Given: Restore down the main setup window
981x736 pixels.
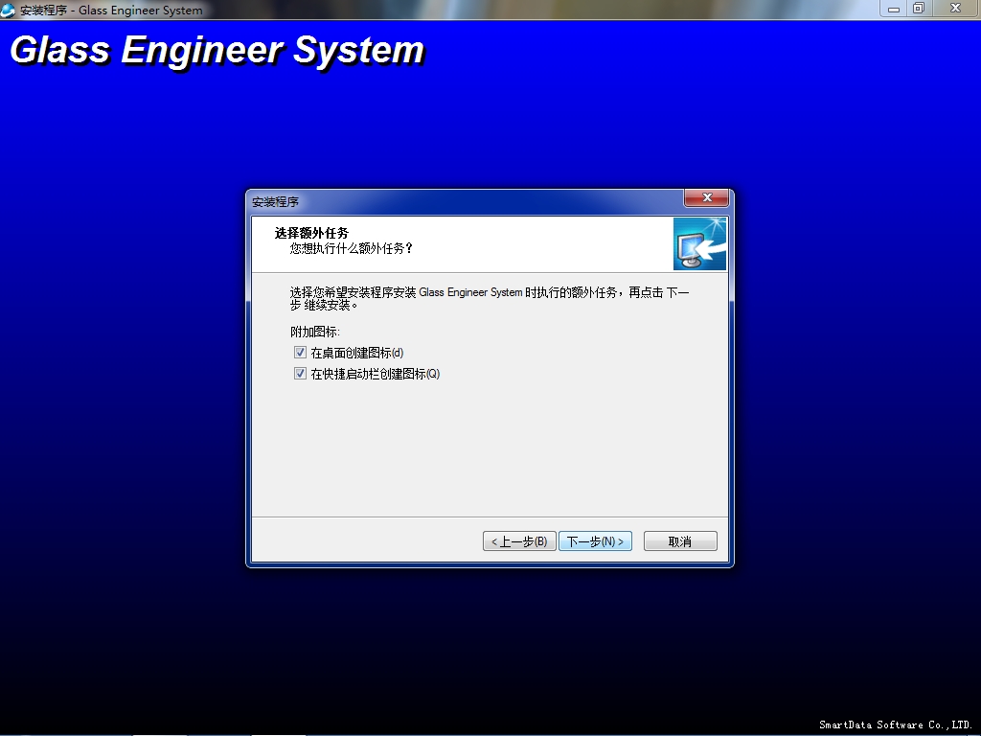Looking at the screenshot, I should click(x=919, y=9).
